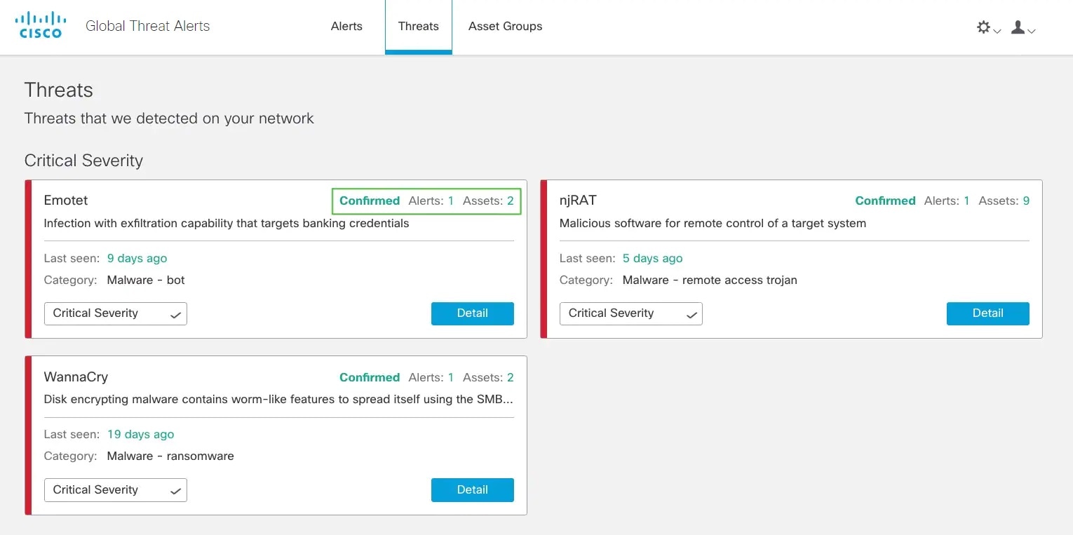Click the Global Threat Alerts title
The height and width of the screenshot is (535, 1073).
point(148,26)
